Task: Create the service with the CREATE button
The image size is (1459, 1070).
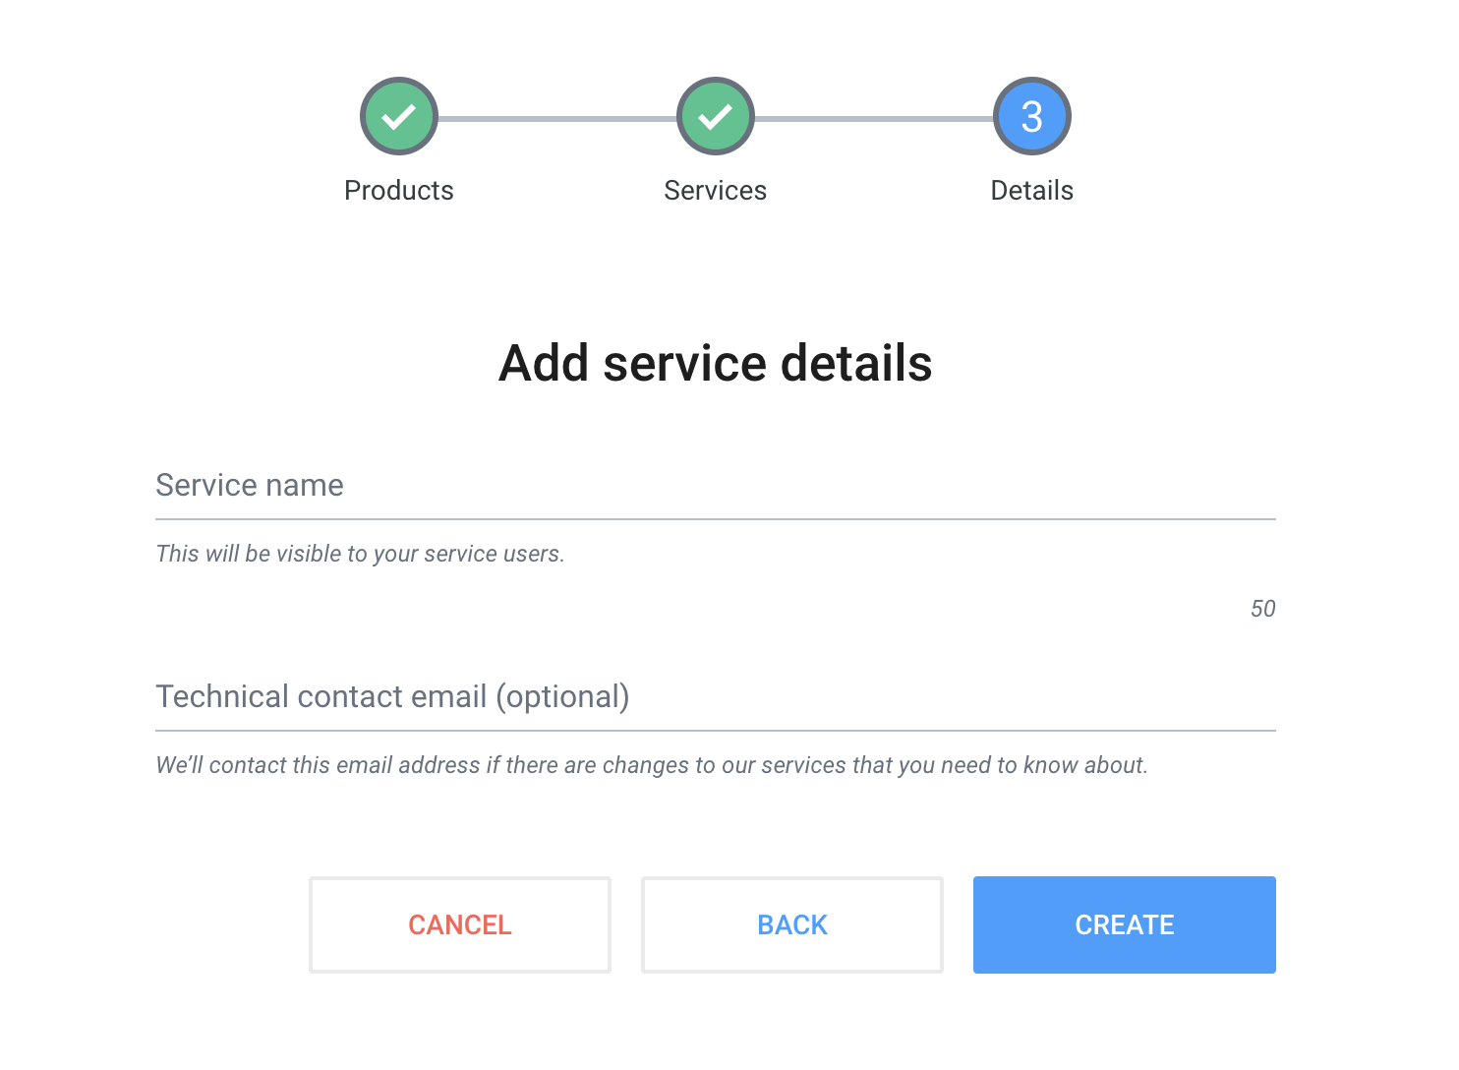Action: (1125, 924)
